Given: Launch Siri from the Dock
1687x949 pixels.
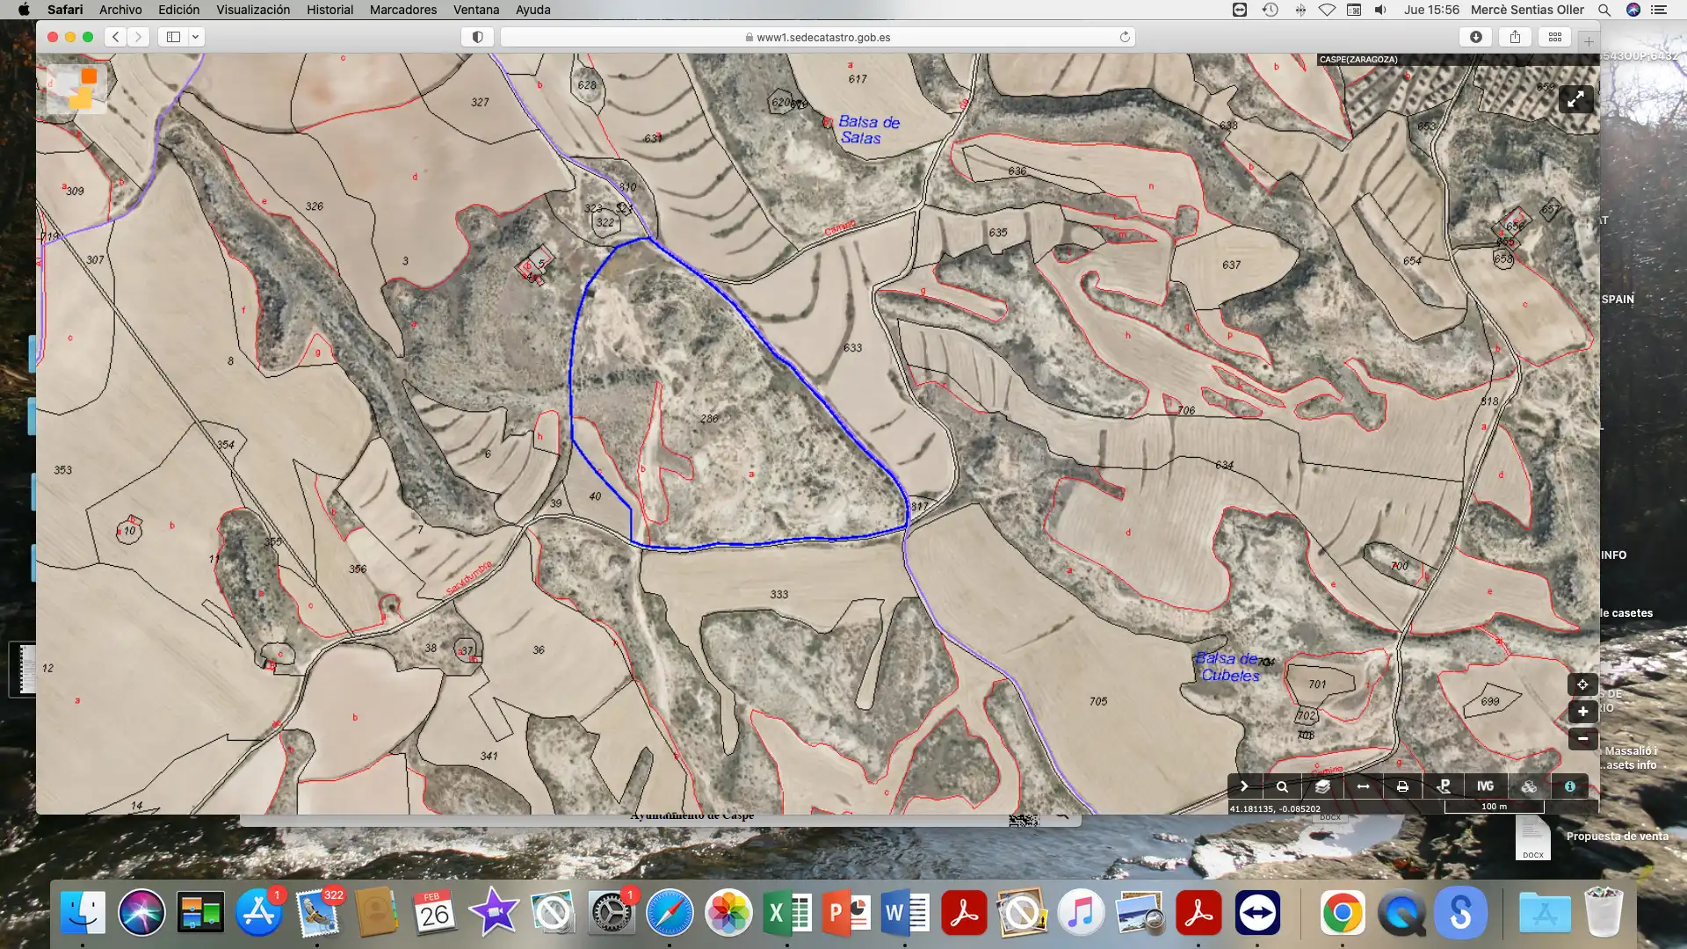Looking at the screenshot, I should point(141,913).
